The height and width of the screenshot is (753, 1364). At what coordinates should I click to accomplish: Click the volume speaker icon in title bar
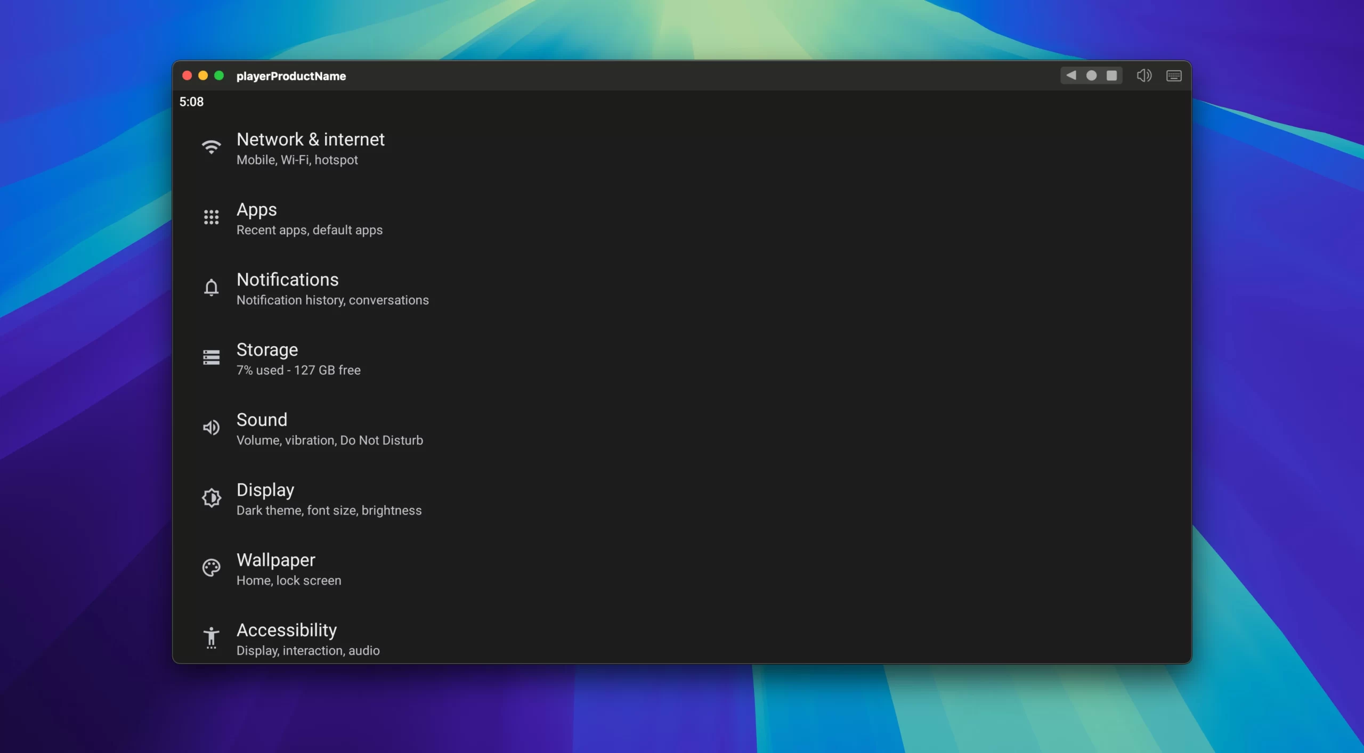coord(1143,76)
